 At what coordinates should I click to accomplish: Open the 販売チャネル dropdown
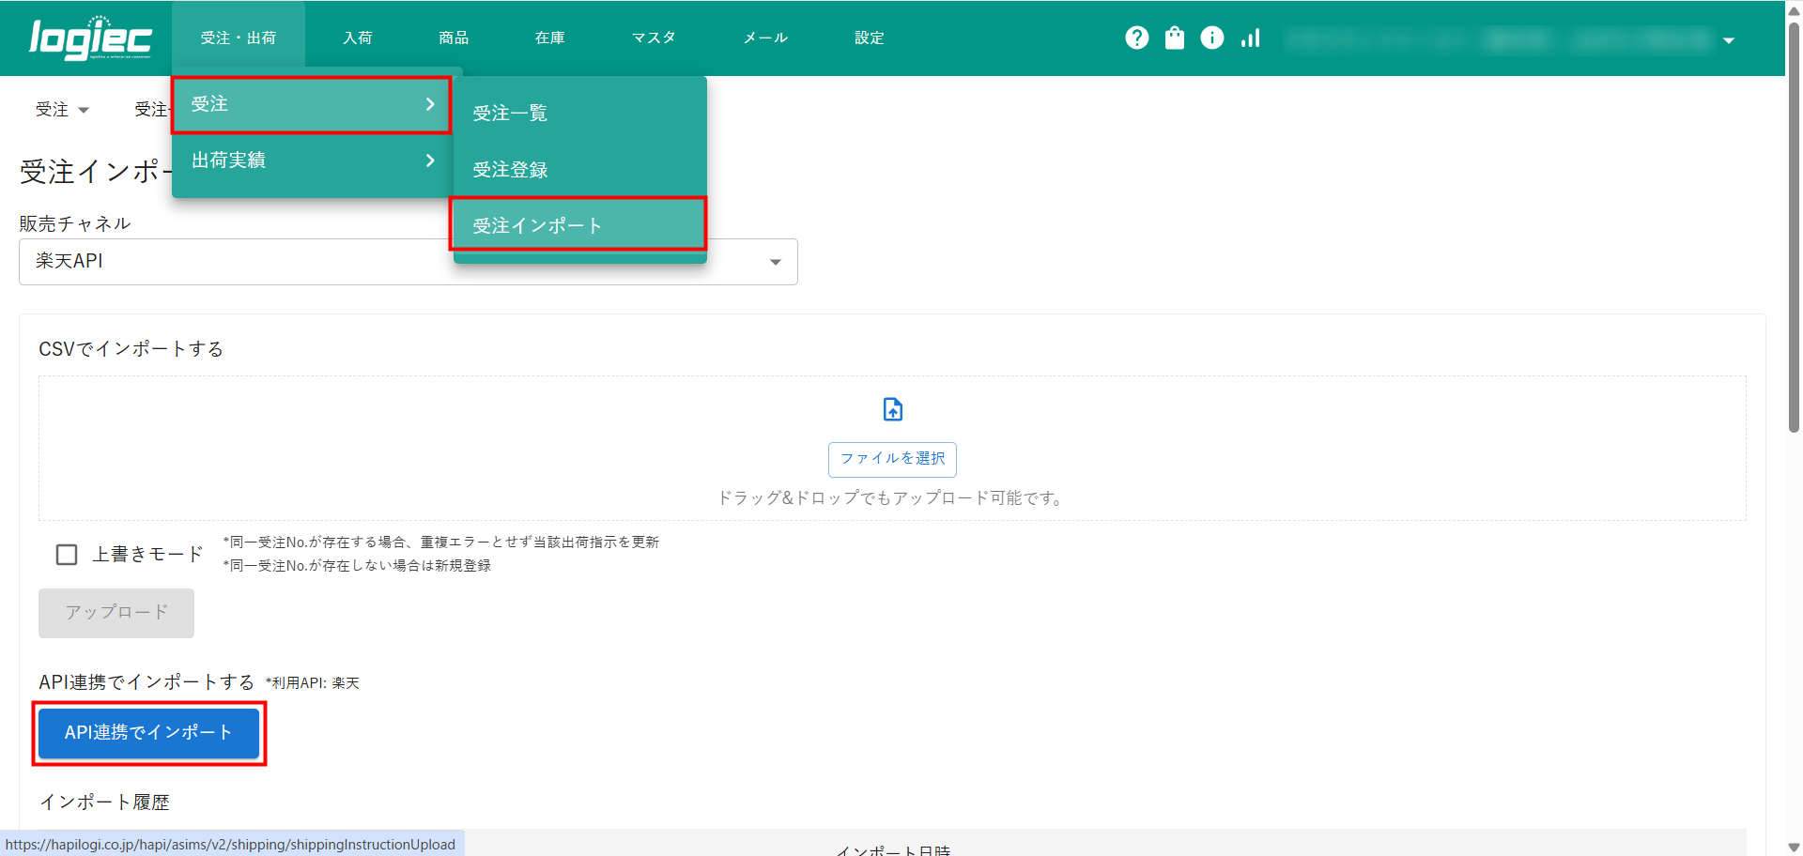click(776, 262)
